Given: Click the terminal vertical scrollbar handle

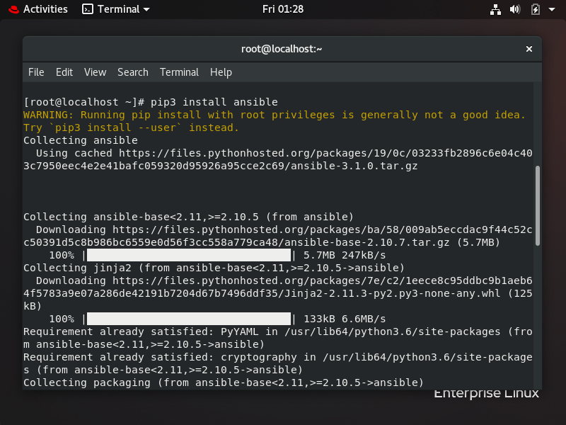Looking at the screenshot, I should [538, 205].
